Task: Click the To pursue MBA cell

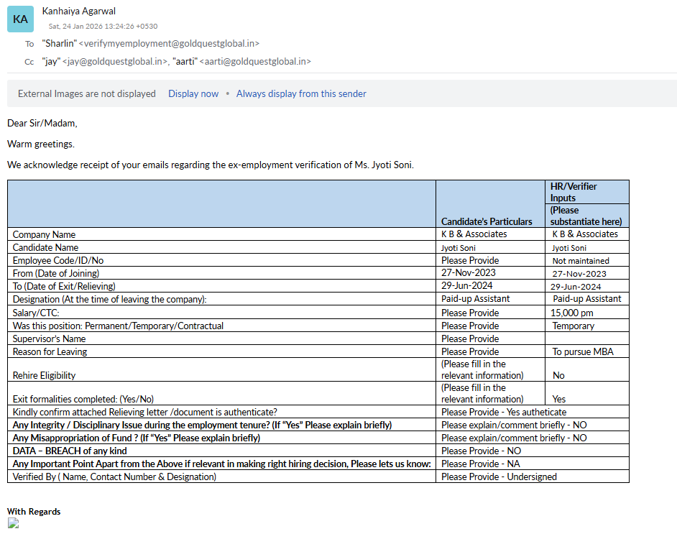Action: (x=581, y=351)
